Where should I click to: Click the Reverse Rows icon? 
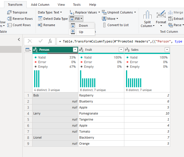[9, 19]
